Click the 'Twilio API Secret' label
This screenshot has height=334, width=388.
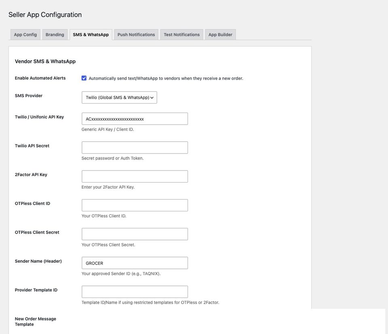32,146
